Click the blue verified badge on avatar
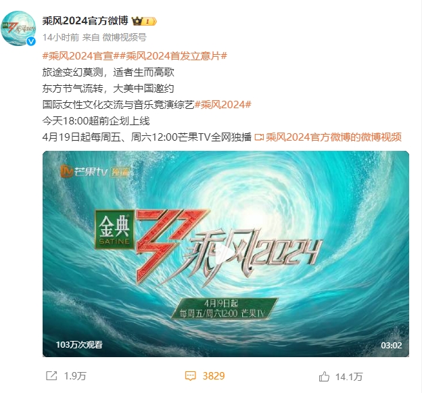Screen dimensions: 422x393 tap(31, 41)
